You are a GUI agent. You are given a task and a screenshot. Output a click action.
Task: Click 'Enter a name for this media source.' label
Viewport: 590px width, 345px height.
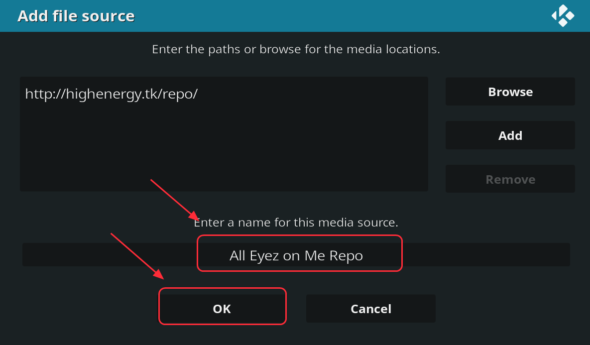point(296,223)
